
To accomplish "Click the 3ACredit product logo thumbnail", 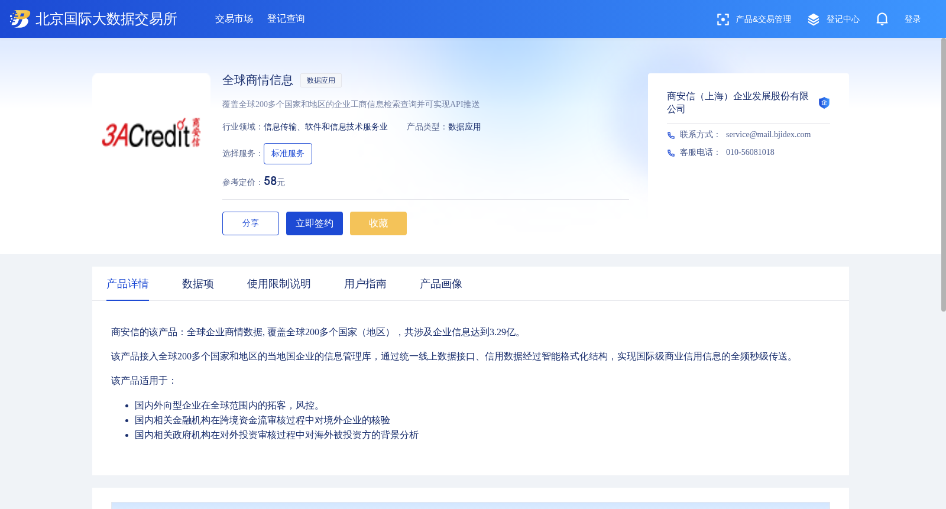I will pos(151,132).
